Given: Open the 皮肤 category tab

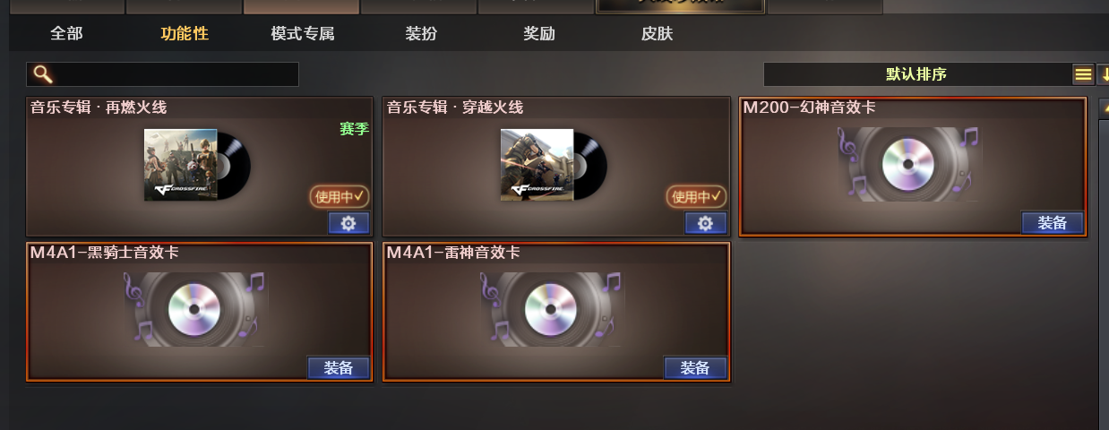Looking at the screenshot, I should coord(657,34).
